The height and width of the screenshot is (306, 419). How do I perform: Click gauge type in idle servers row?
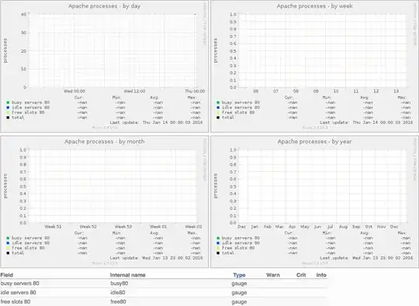pyautogui.click(x=239, y=293)
